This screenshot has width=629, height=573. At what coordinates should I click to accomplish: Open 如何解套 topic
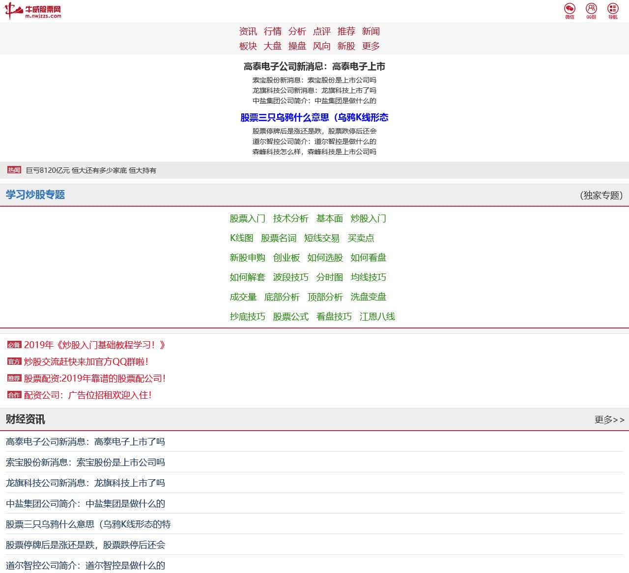[248, 277]
